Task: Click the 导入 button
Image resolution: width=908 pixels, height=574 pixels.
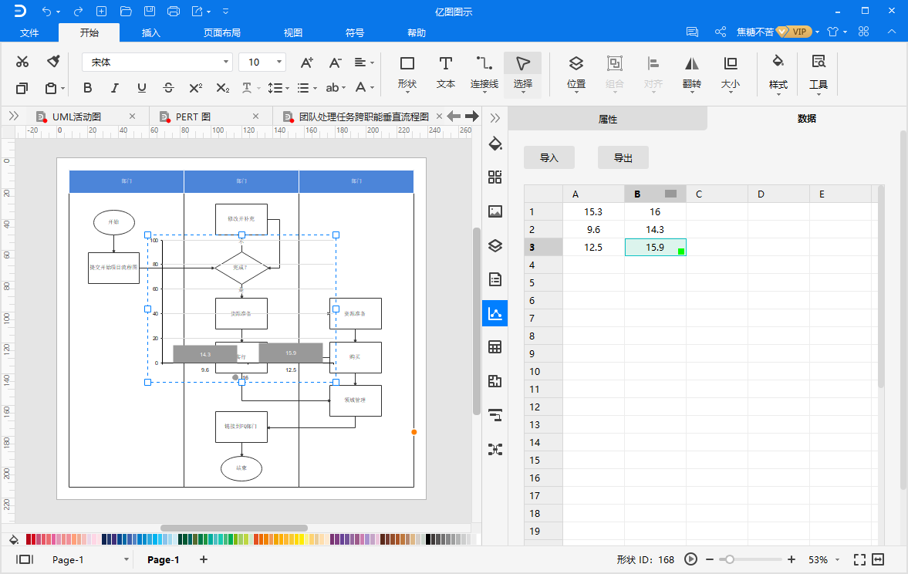Action: (x=549, y=157)
